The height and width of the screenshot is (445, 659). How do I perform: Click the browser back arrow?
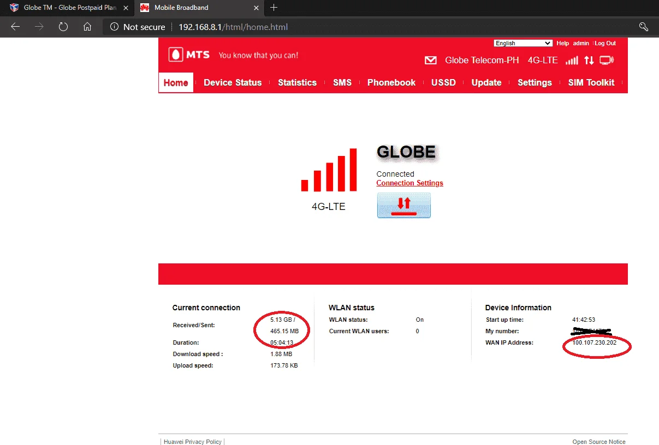coord(15,27)
